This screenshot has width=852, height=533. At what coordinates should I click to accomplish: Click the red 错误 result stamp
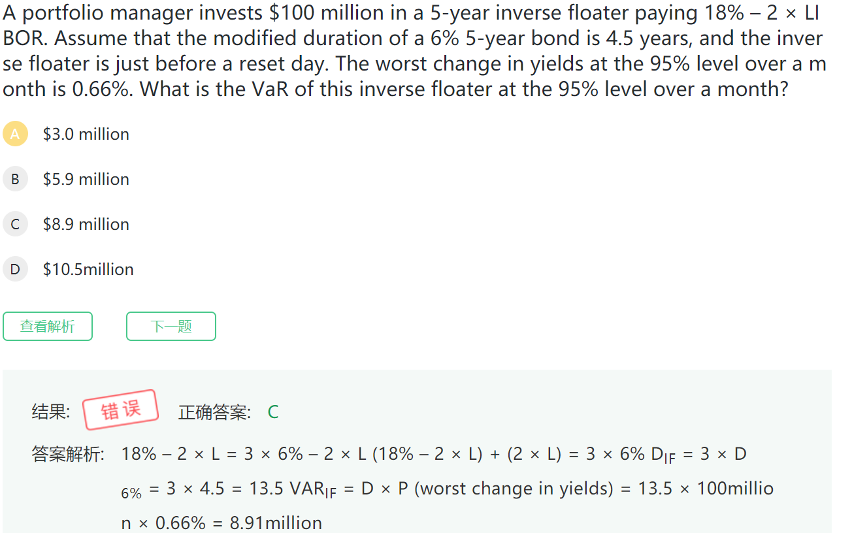coord(121,410)
